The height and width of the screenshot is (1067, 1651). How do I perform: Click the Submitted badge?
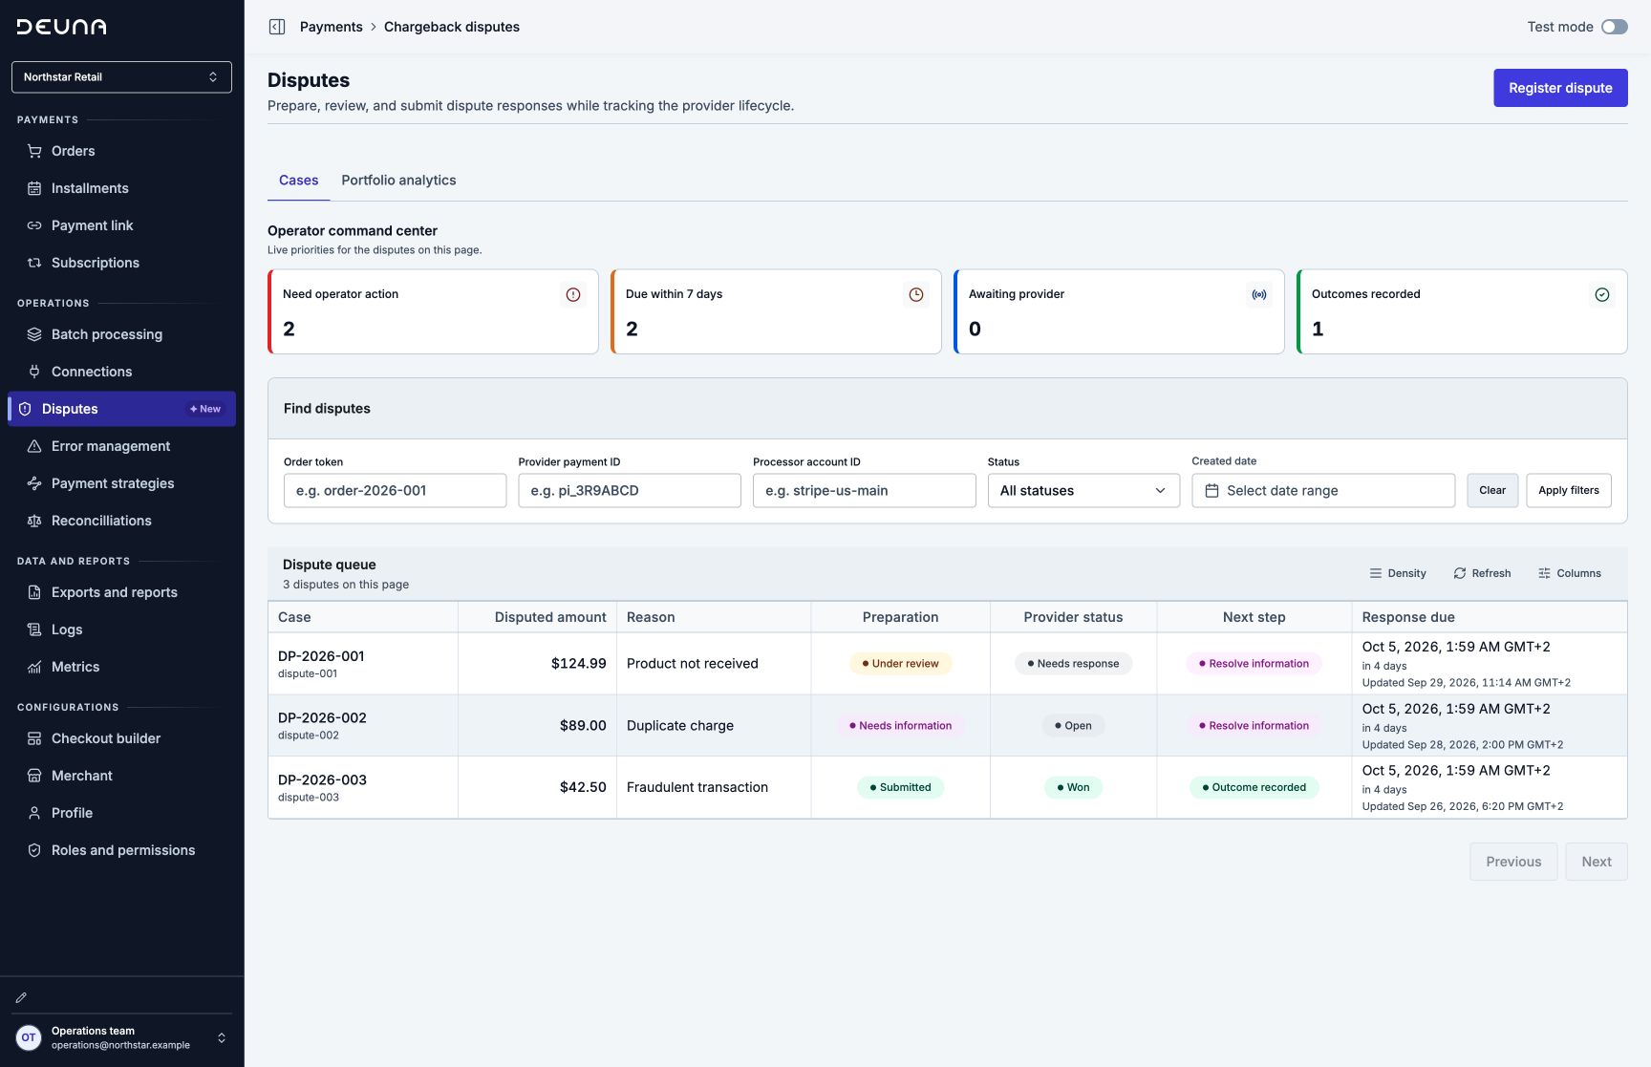900,787
